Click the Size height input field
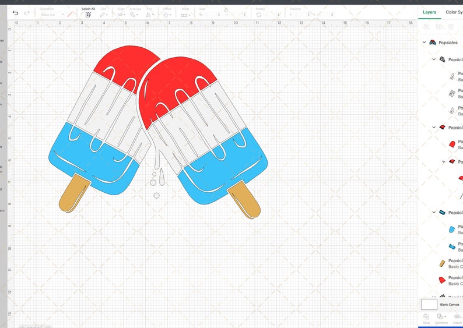463x328 pixels. tap(237, 15)
